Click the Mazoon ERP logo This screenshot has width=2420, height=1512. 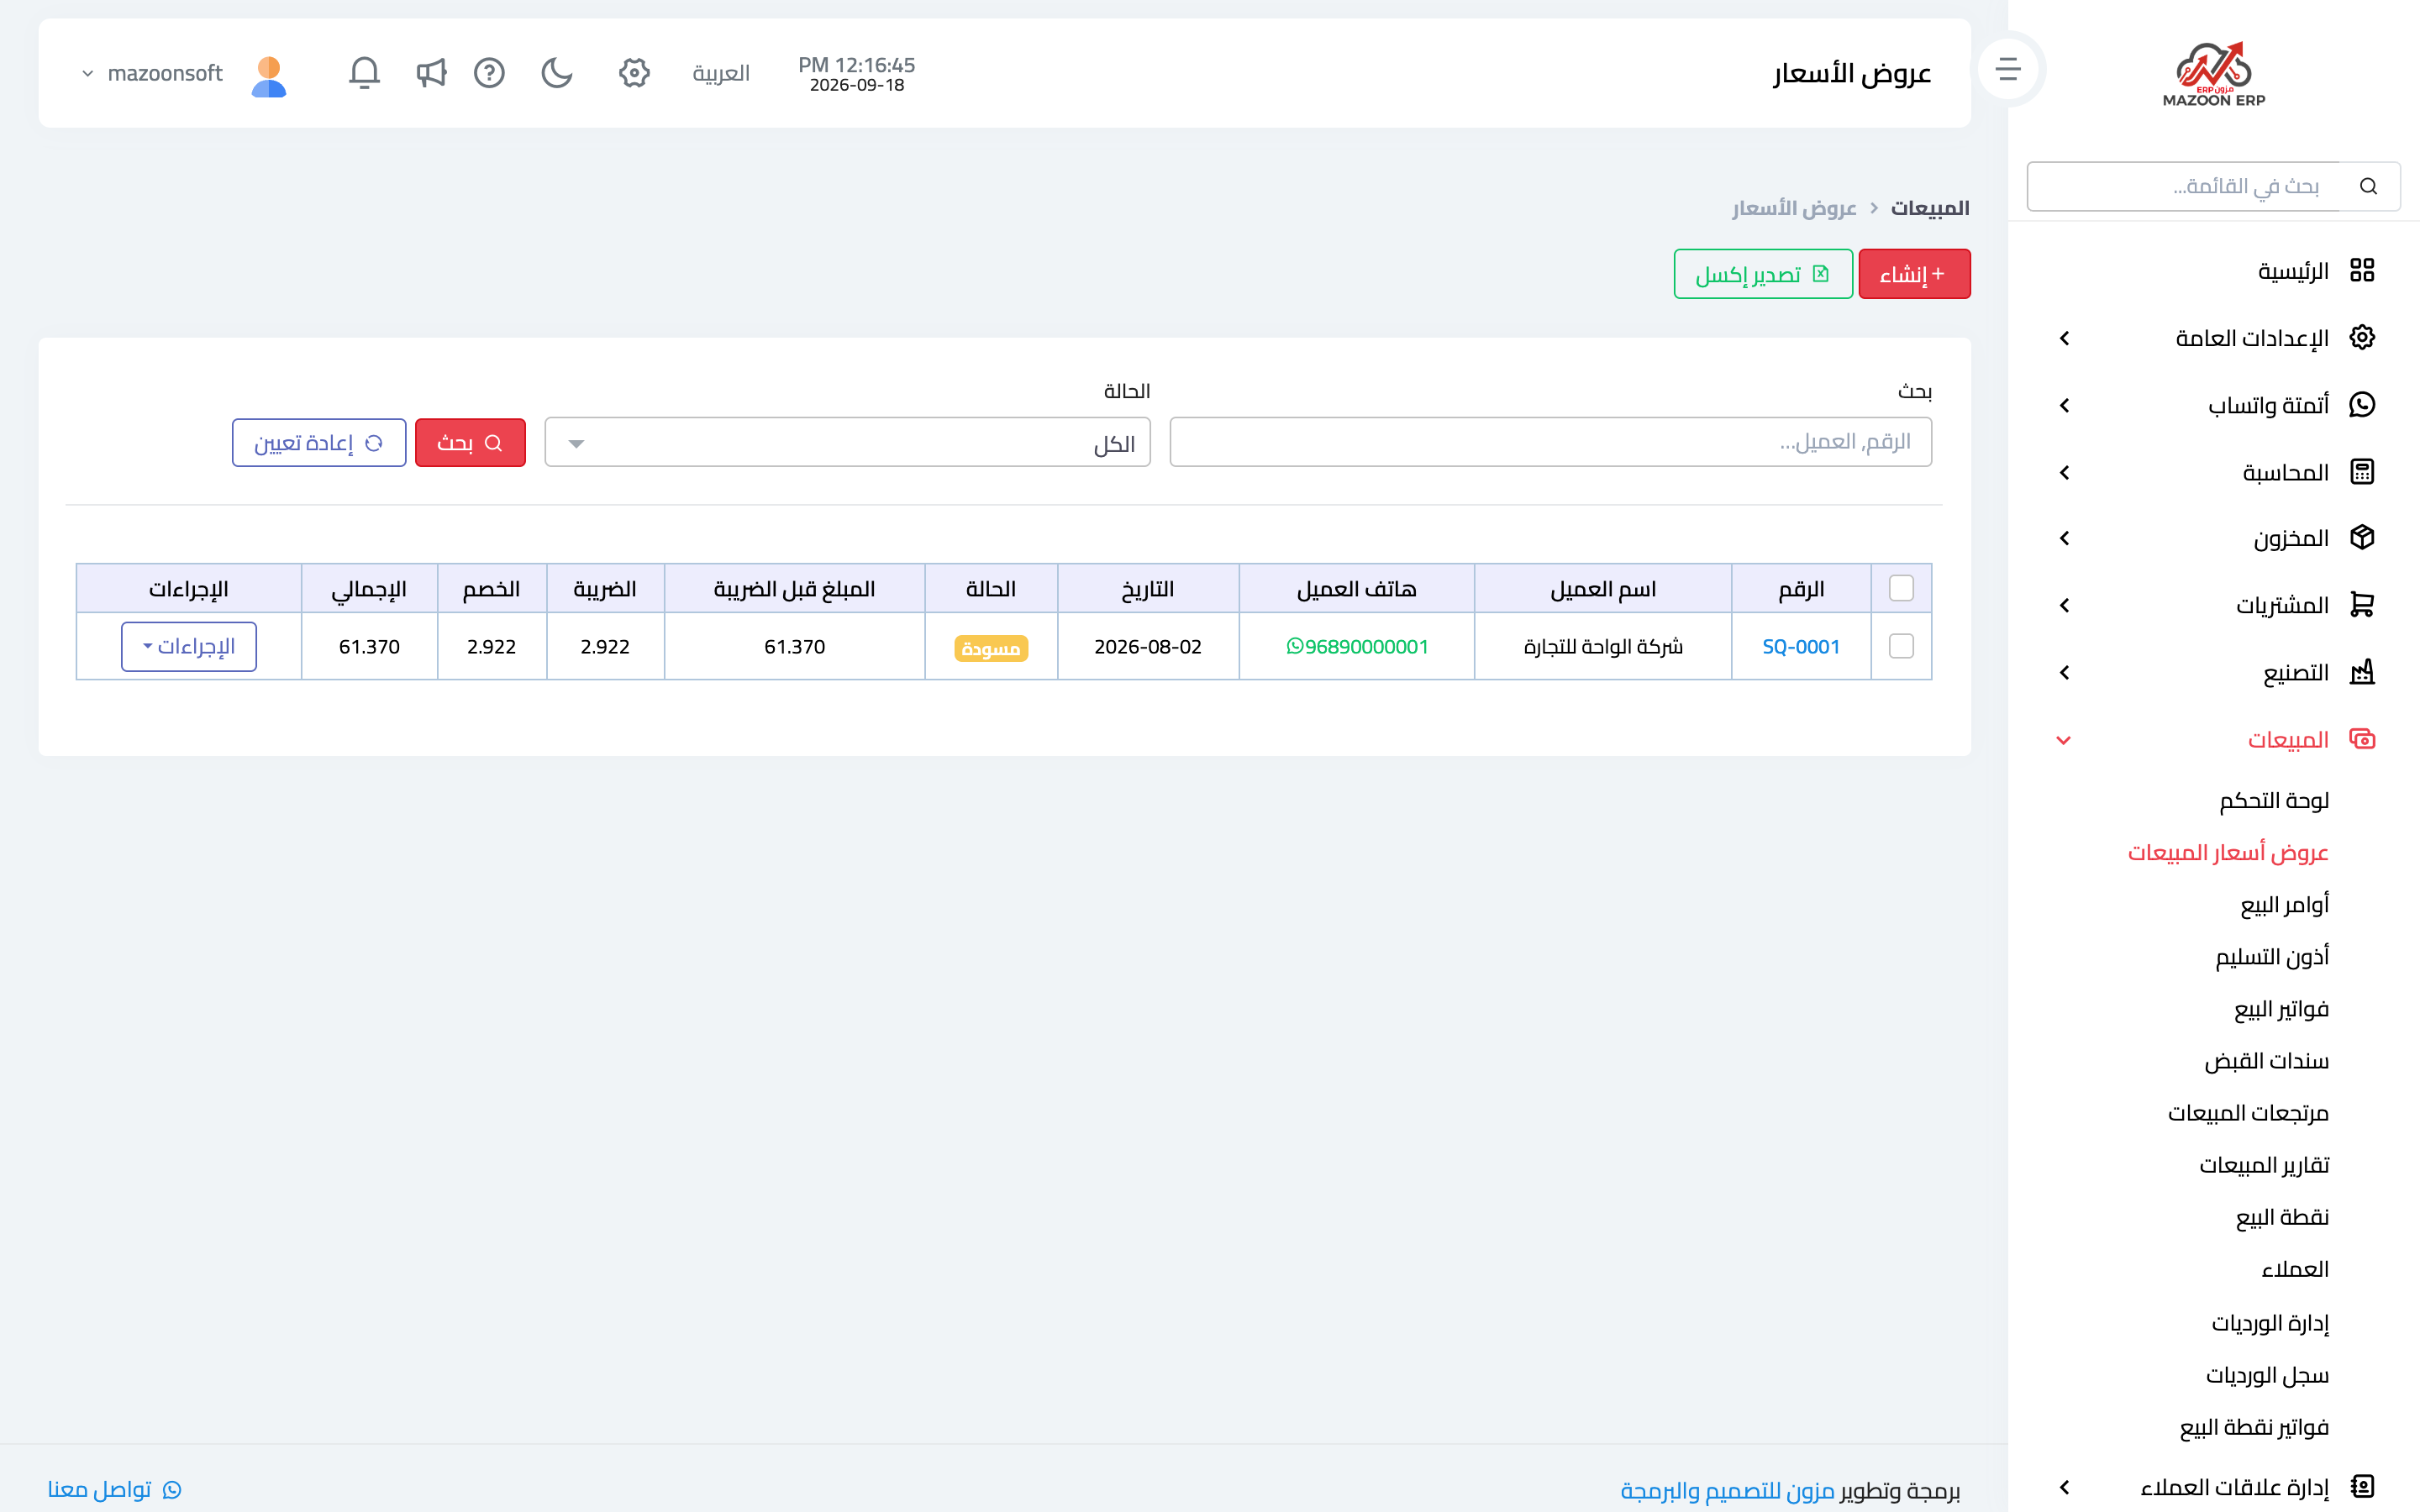(x=2214, y=73)
